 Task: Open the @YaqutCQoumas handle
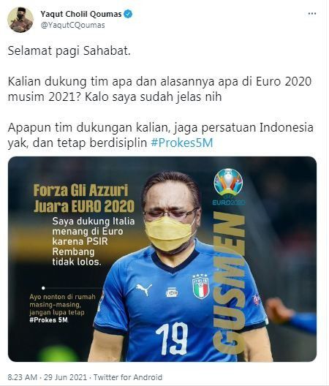(73, 25)
